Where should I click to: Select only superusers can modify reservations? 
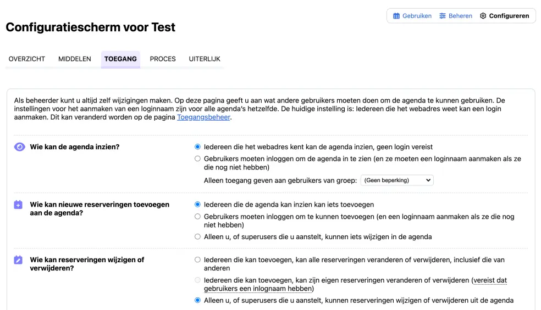pos(198,301)
